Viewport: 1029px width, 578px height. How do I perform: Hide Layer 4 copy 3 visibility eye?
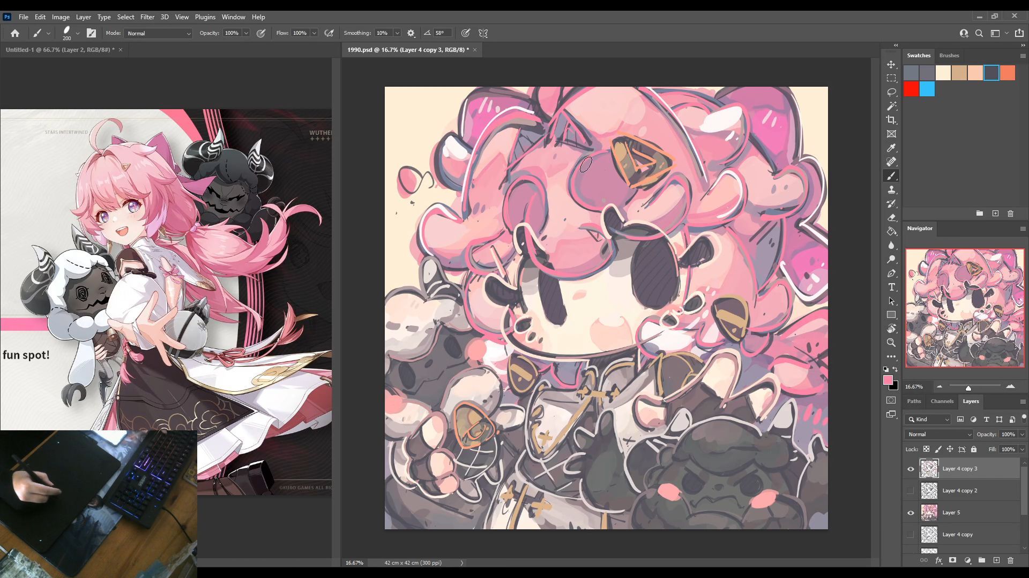pyautogui.click(x=911, y=469)
